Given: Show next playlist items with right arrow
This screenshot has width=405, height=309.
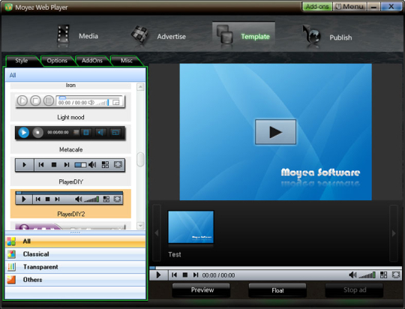Looking at the screenshot, I should (394, 233).
